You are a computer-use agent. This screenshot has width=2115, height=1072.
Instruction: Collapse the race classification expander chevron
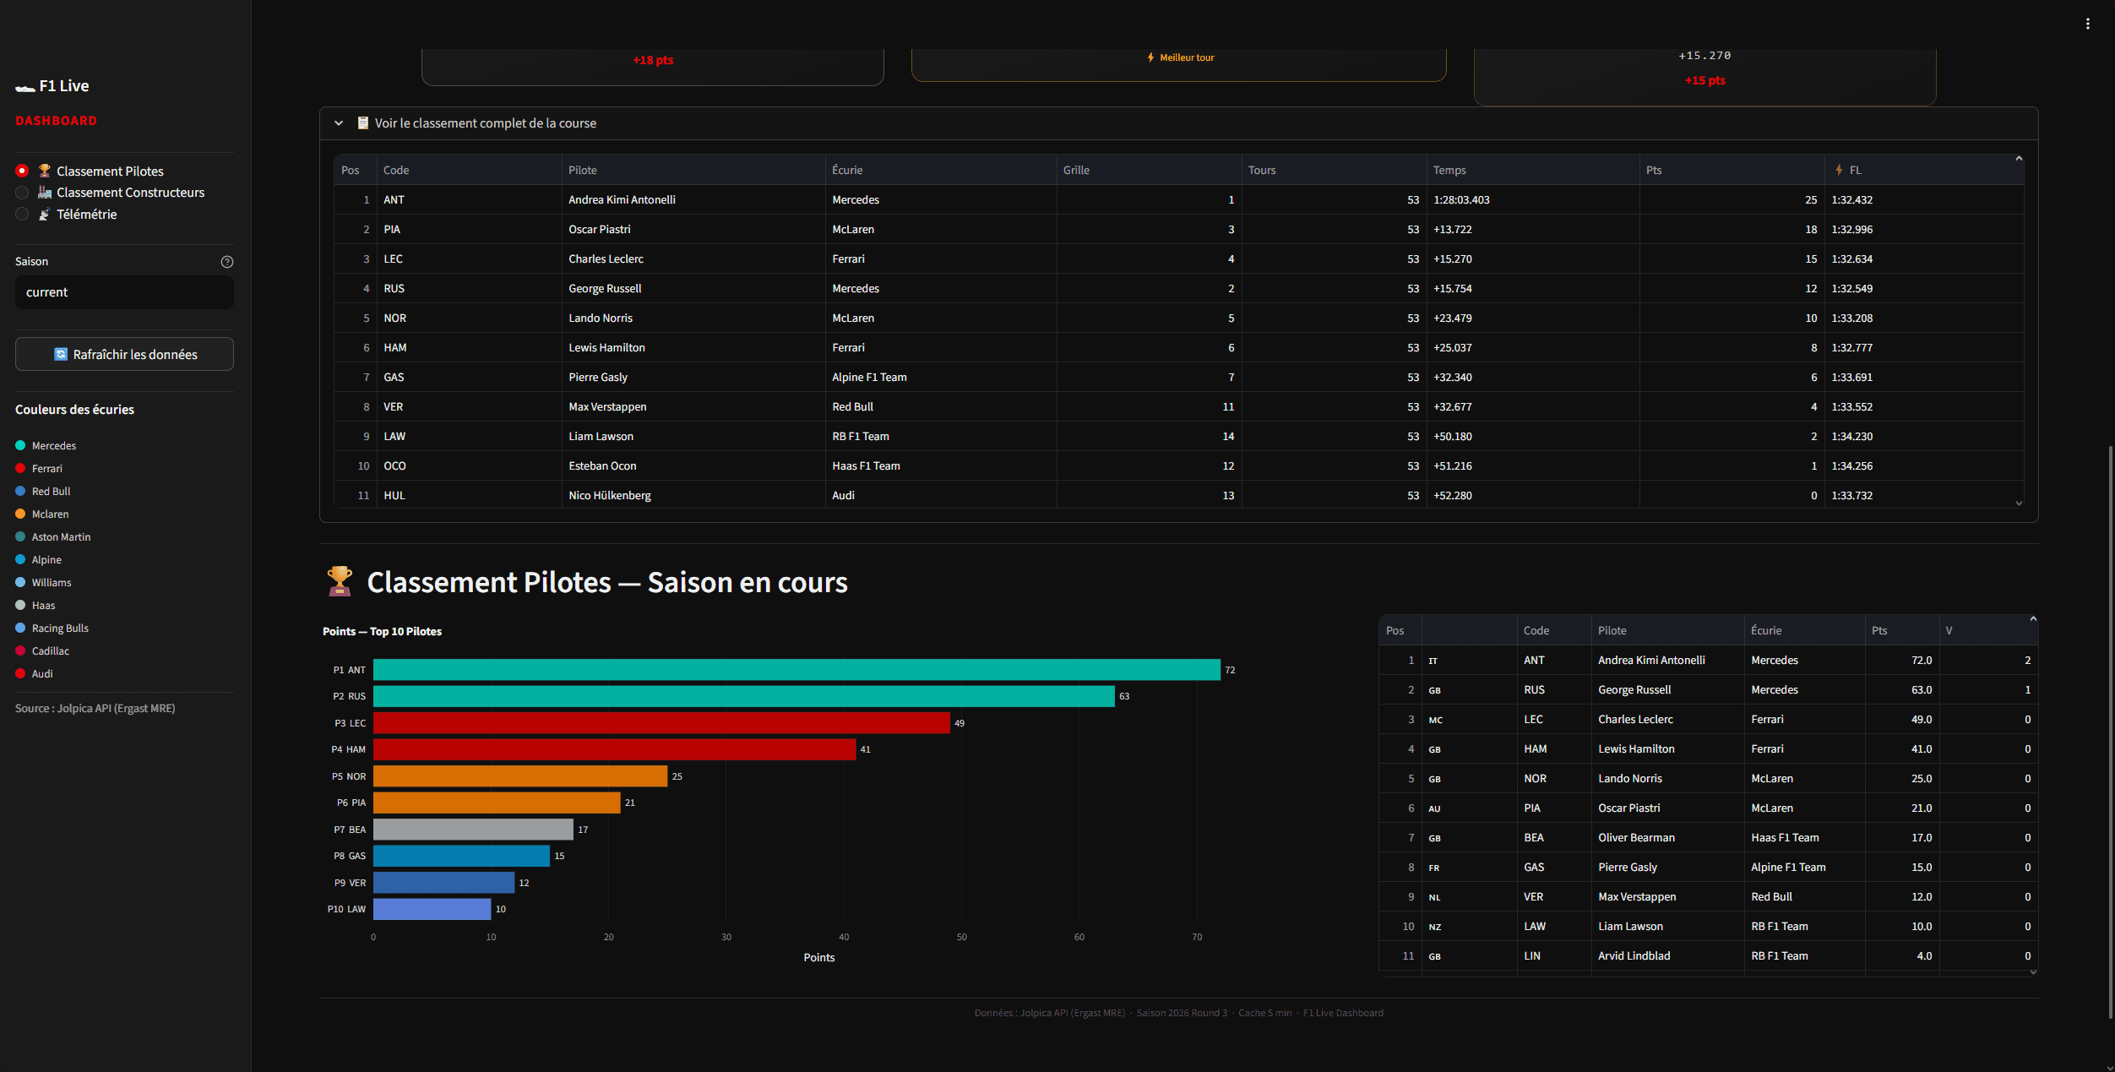pos(339,122)
